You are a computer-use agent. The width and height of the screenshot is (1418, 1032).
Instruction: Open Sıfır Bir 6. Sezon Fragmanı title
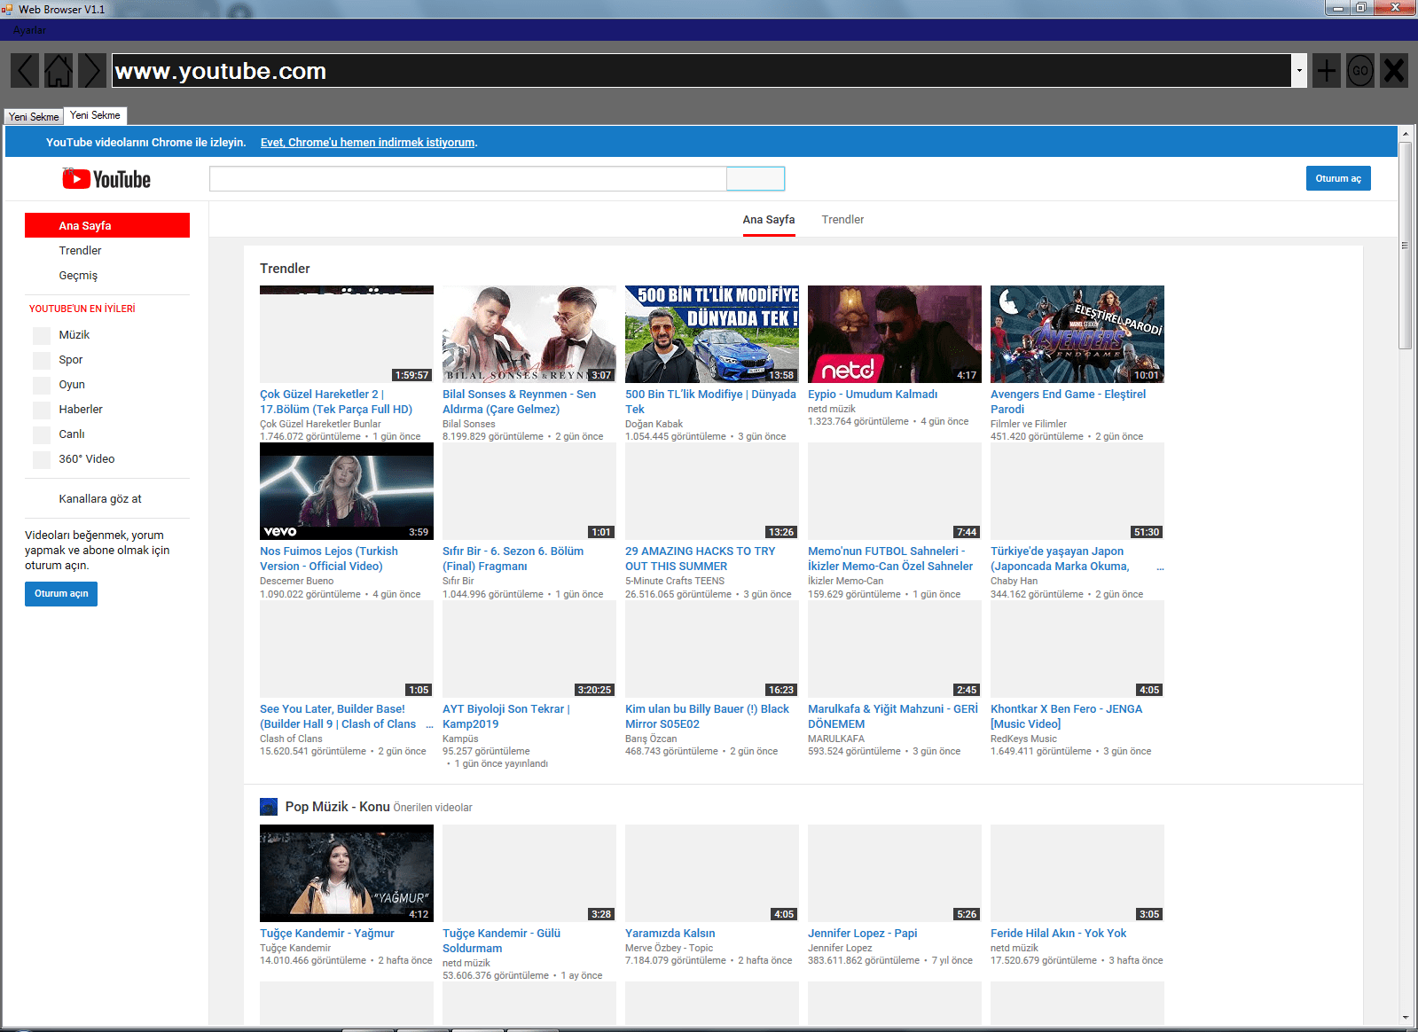click(x=513, y=559)
